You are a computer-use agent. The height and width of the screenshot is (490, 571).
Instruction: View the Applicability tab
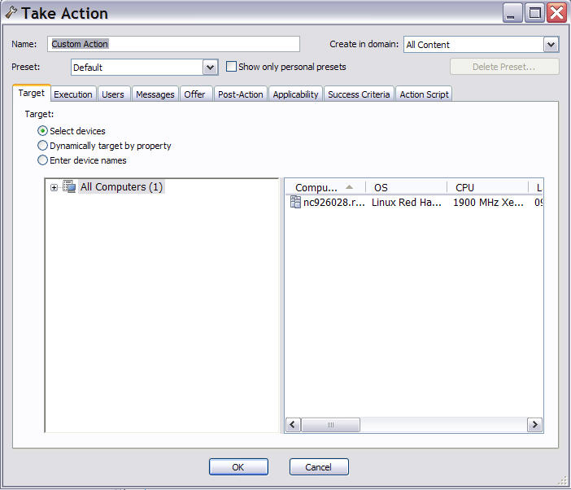[x=296, y=94]
